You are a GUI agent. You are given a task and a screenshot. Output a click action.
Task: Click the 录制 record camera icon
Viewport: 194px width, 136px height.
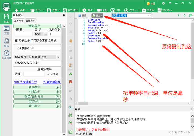(x=99, y=10)
